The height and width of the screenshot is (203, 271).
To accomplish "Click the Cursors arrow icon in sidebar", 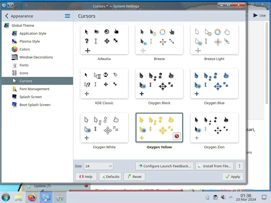I will (x=15, y=81).
